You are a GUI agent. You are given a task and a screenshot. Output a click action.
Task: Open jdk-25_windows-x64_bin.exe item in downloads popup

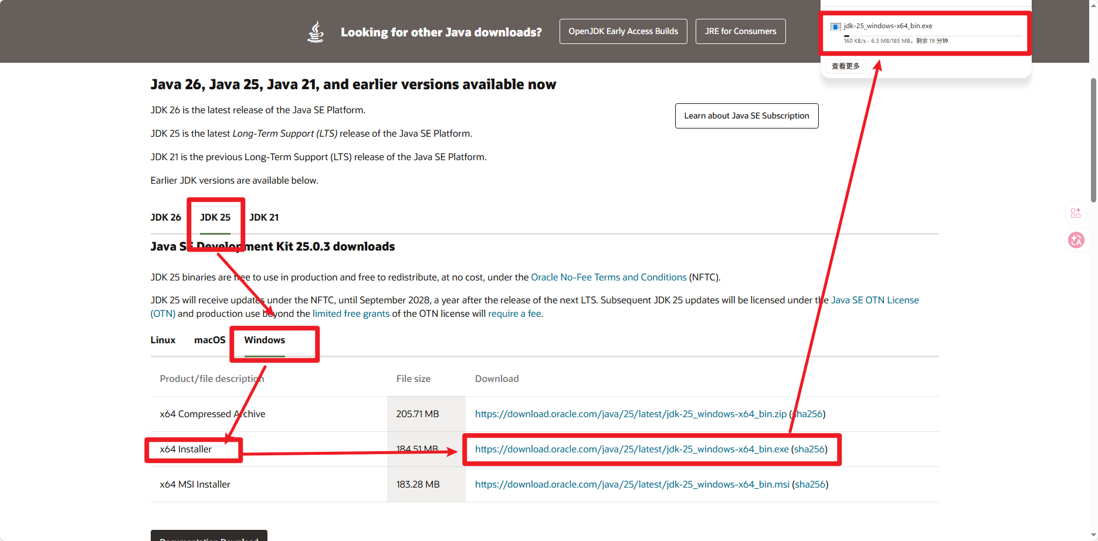888,26
